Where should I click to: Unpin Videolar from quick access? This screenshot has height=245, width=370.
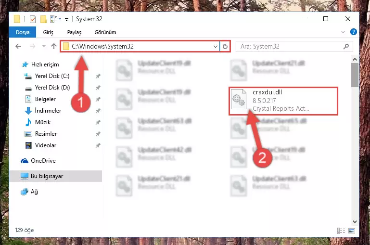pos(98,145)
